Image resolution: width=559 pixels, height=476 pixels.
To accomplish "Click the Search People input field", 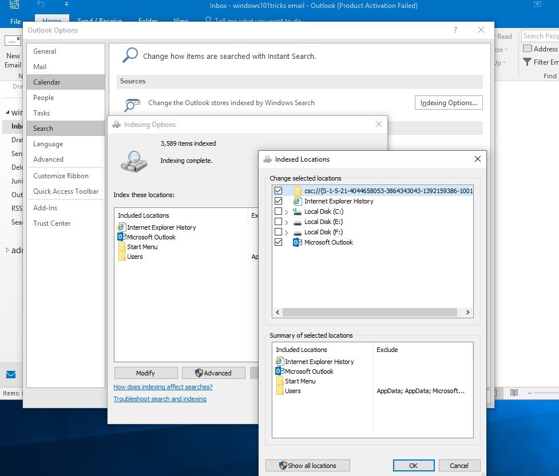I will [540, 36].
